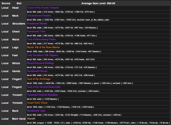Select the Finger2 slot label
Image resolution: width=171 pixels, height=125 pixels.
pyautogui.click(x=17, y=87)
